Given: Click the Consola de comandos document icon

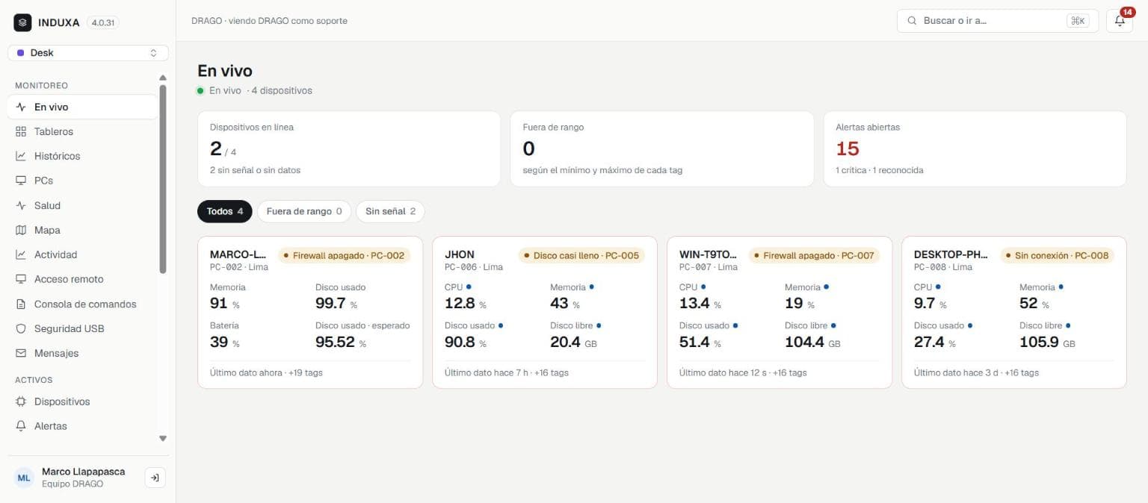Looking at the screenshot, I should tap(21, 304).
